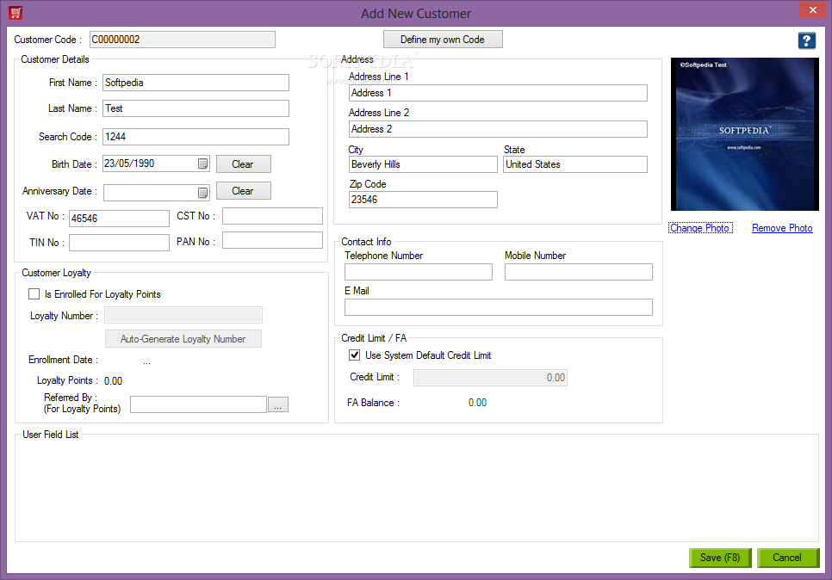The width and height of the screenshot is (832, 580).
Task: Edit the Address Line 2 field
Action: coord(498,129)
